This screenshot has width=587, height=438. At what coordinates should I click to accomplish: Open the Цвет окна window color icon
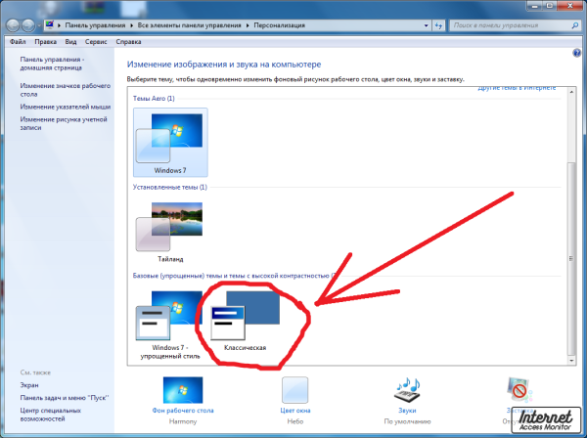coord(295,390)
